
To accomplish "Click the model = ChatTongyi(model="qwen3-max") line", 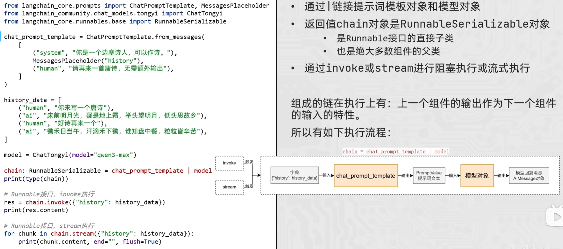I will (x=70, y=155).
